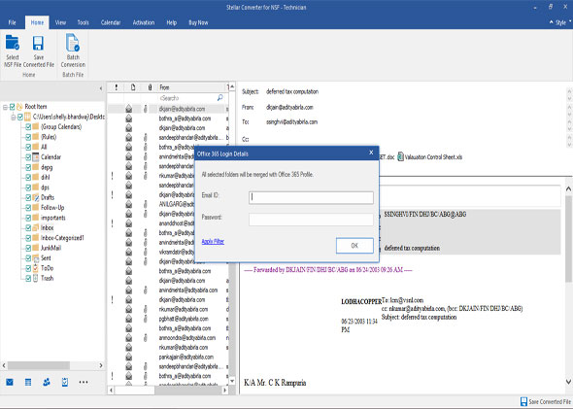Open Home ribbon tab
573x409 pixels.
click(37, 22)
